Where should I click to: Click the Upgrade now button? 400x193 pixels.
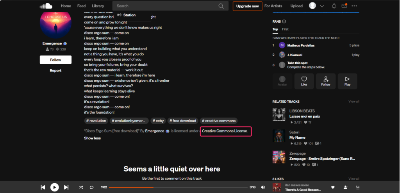click(247, 6)
